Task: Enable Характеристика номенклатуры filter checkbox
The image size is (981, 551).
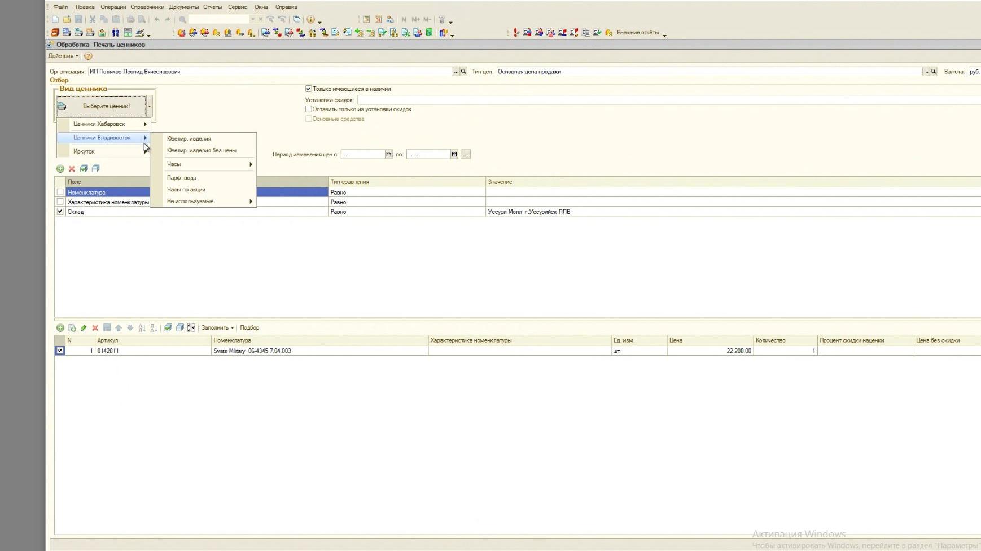Action: click(x=60, y=202)
